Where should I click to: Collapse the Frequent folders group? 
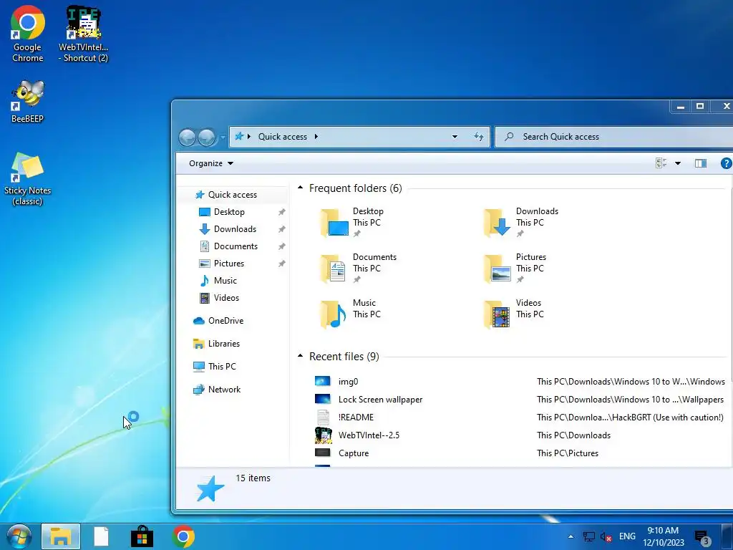point(301,188)
